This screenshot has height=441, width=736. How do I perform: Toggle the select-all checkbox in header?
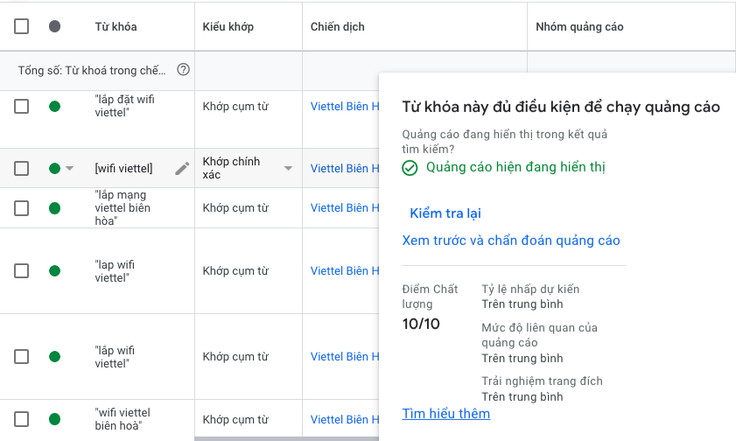(x=22, y=26)
